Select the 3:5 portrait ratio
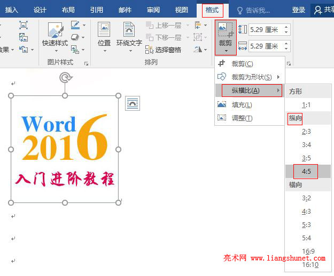Image resolution: width=334 pixels, height=276 pixels. pyautogui.click(x=308, y=158)
